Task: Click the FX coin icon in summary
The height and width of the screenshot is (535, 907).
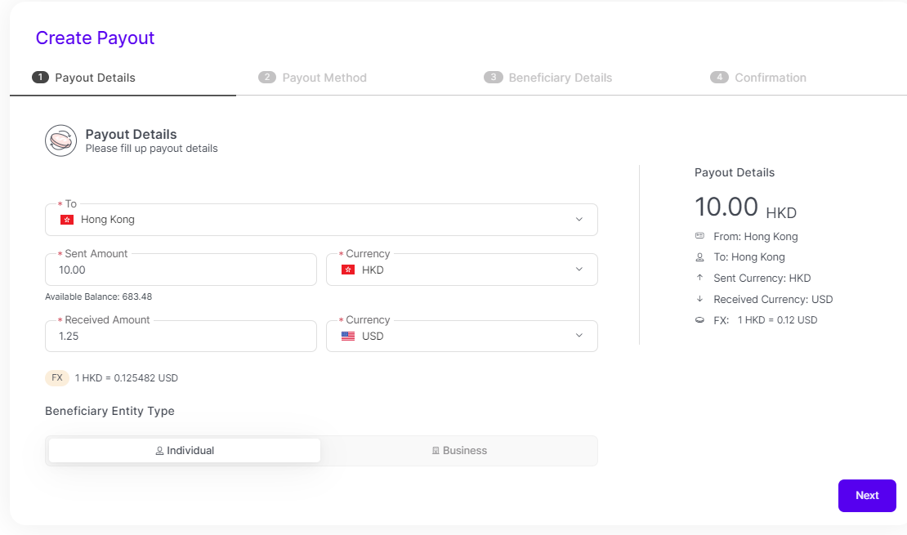Action: tap(699, 320)
